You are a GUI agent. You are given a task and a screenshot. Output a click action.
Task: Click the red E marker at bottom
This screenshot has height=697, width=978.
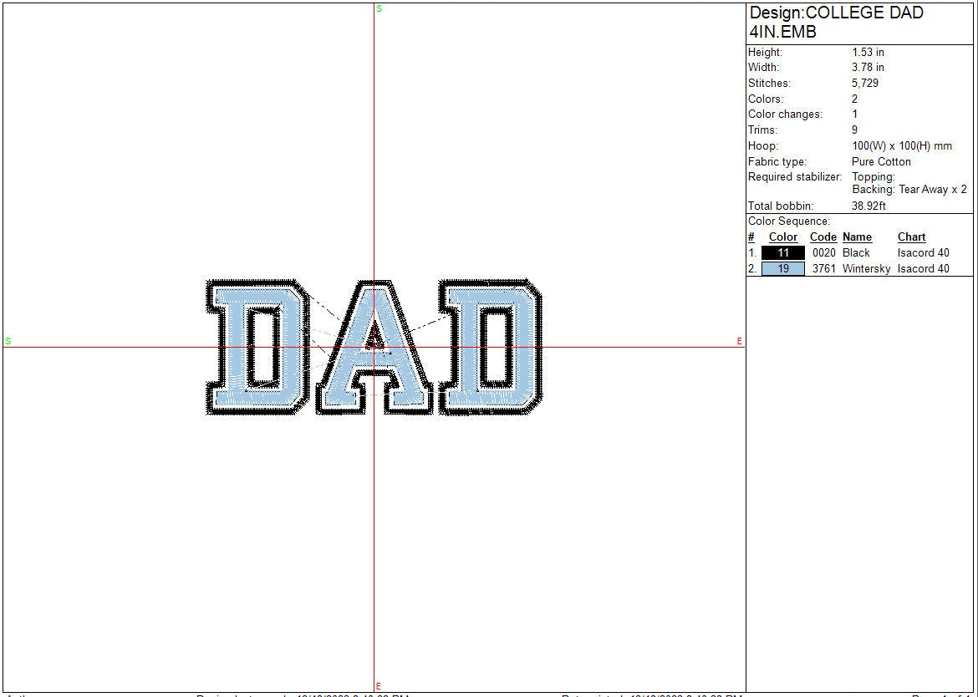tap(379, 686)
